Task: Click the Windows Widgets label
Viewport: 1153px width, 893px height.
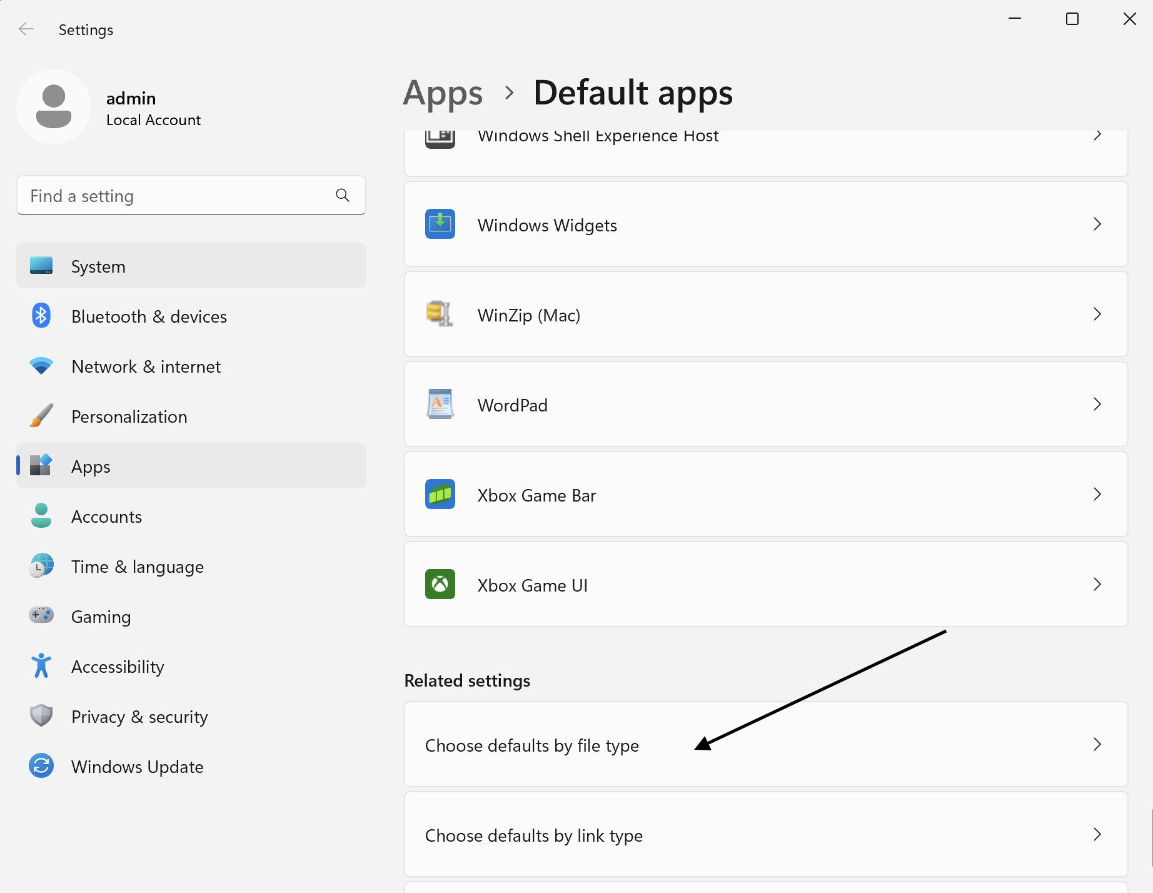Action: tap(547, 225)
